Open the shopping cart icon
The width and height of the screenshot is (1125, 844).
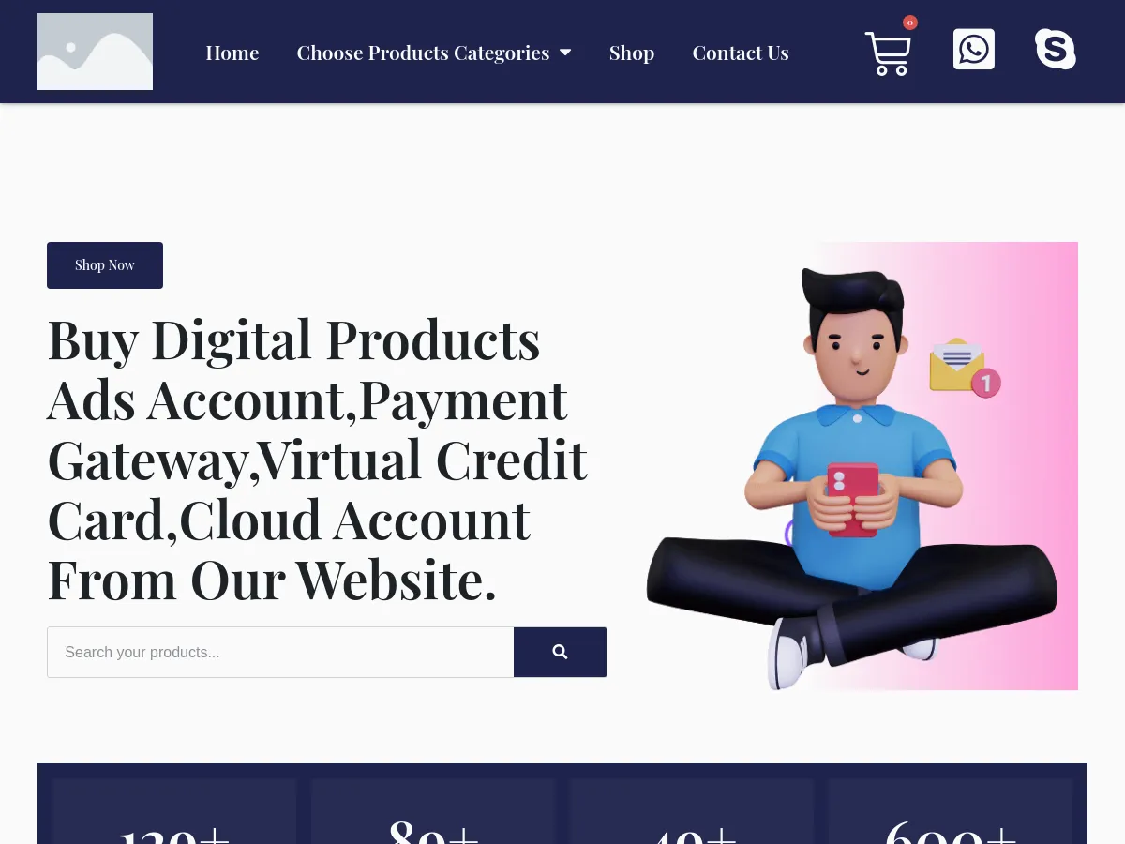click(888, 53)
